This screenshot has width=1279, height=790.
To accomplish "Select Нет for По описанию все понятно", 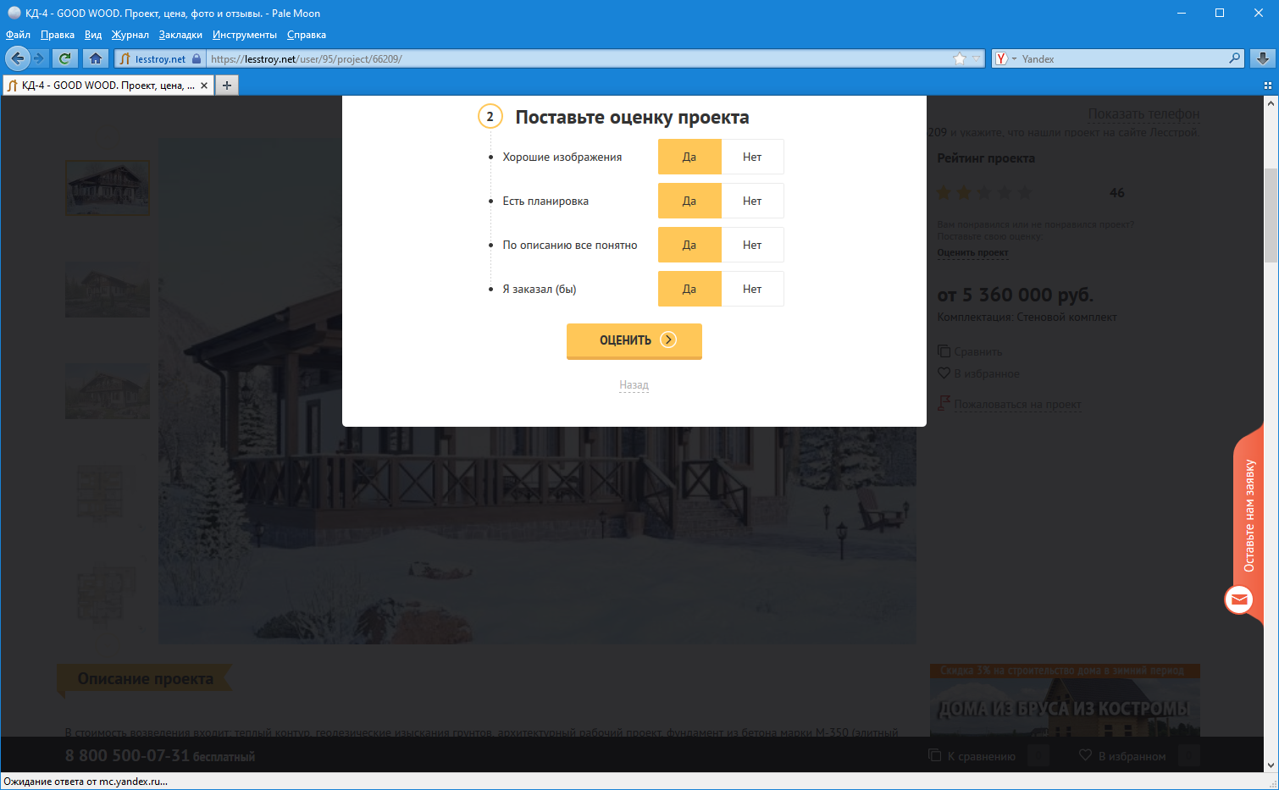I will [752, 245].
